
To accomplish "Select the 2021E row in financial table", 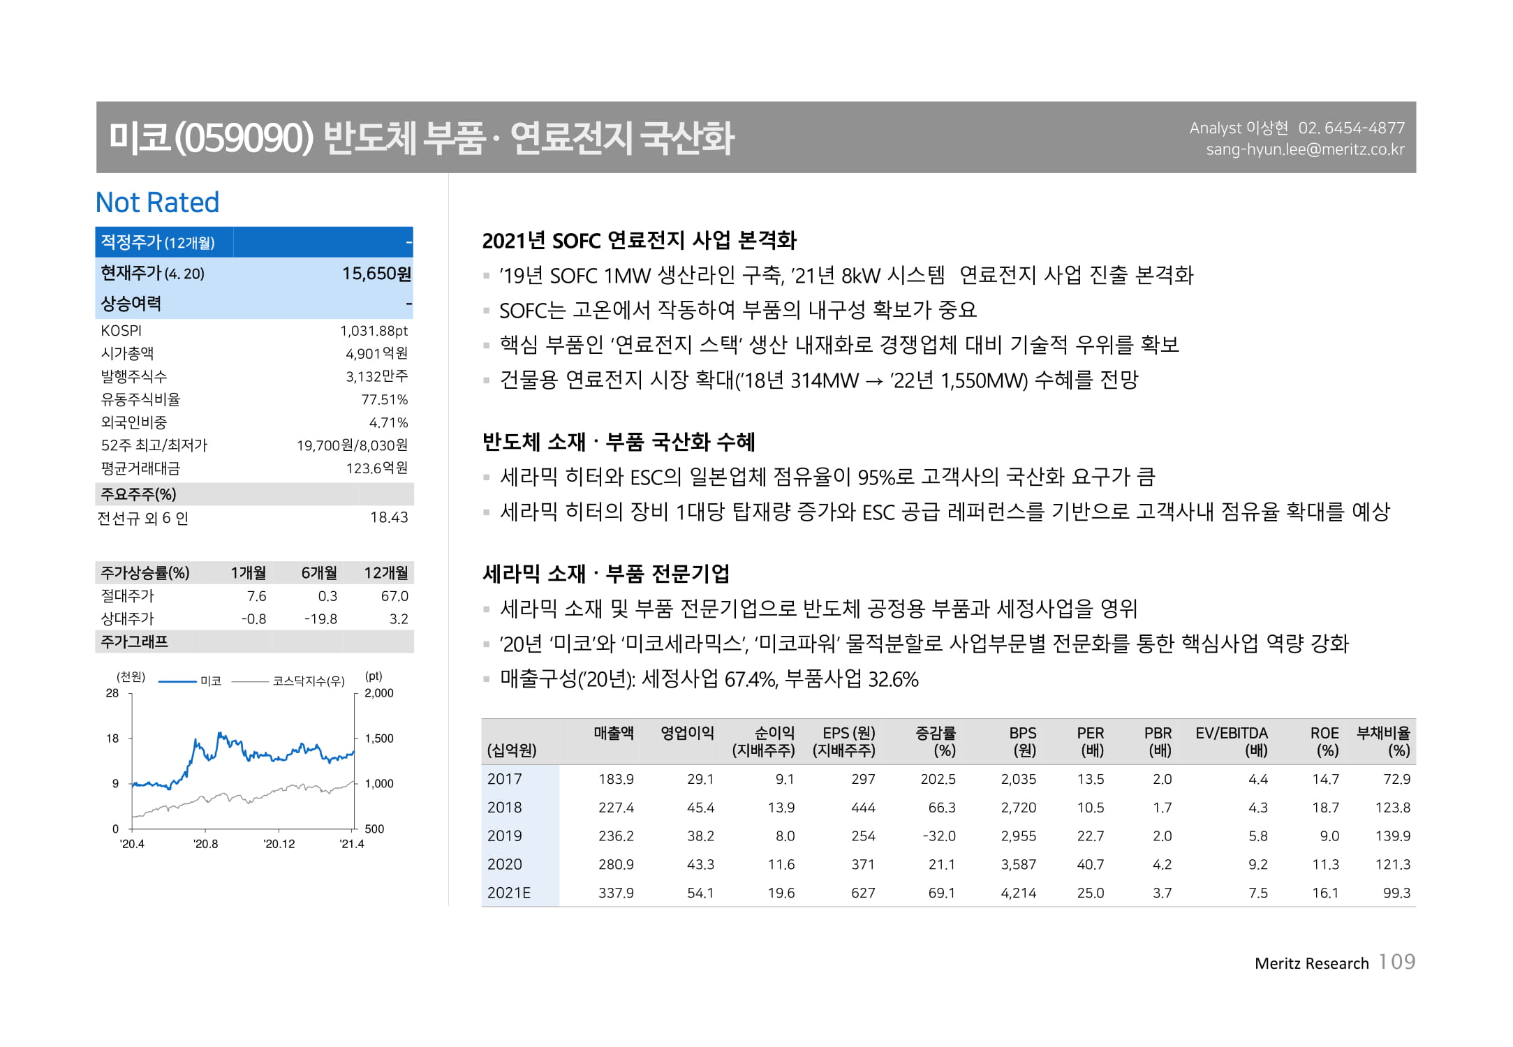I will (509, 893).
